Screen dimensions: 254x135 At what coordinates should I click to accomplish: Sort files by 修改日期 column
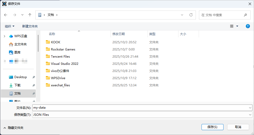tap(119, 34)
